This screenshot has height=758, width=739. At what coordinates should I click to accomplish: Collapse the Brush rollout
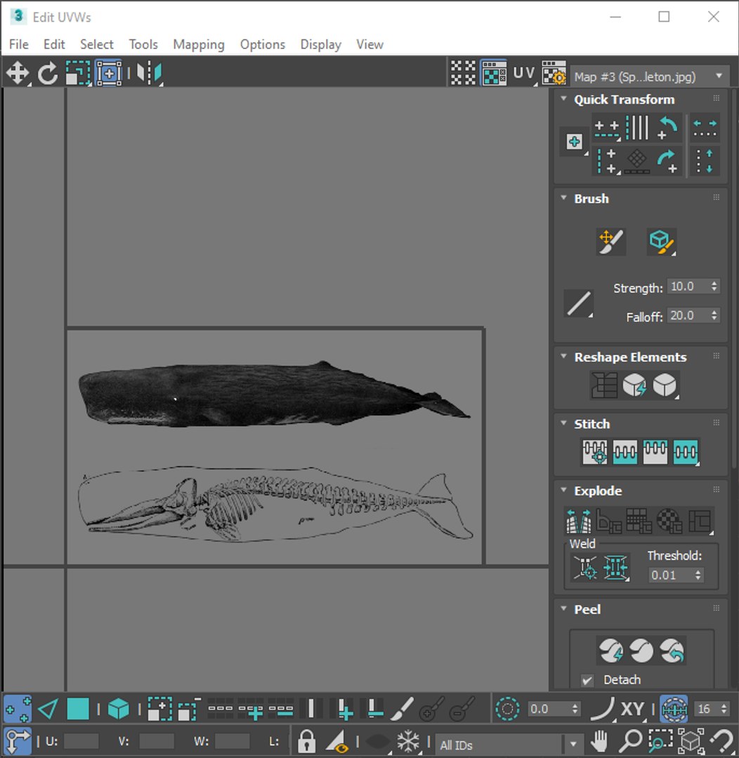[563, 198]
